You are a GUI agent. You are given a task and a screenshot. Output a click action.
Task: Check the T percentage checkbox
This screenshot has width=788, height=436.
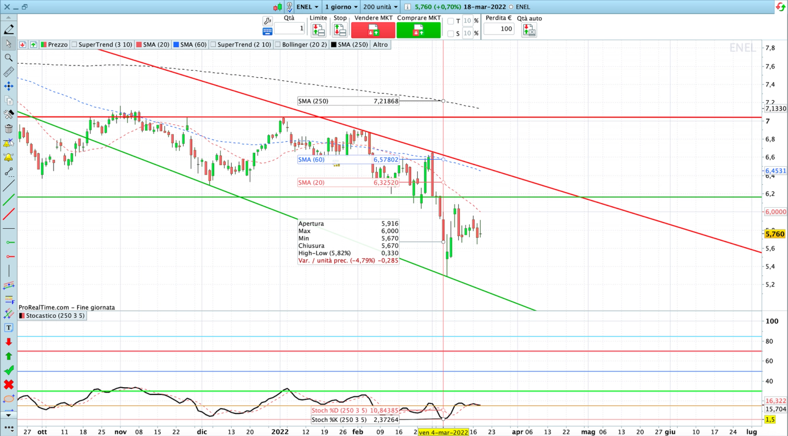tap(451, 22)
